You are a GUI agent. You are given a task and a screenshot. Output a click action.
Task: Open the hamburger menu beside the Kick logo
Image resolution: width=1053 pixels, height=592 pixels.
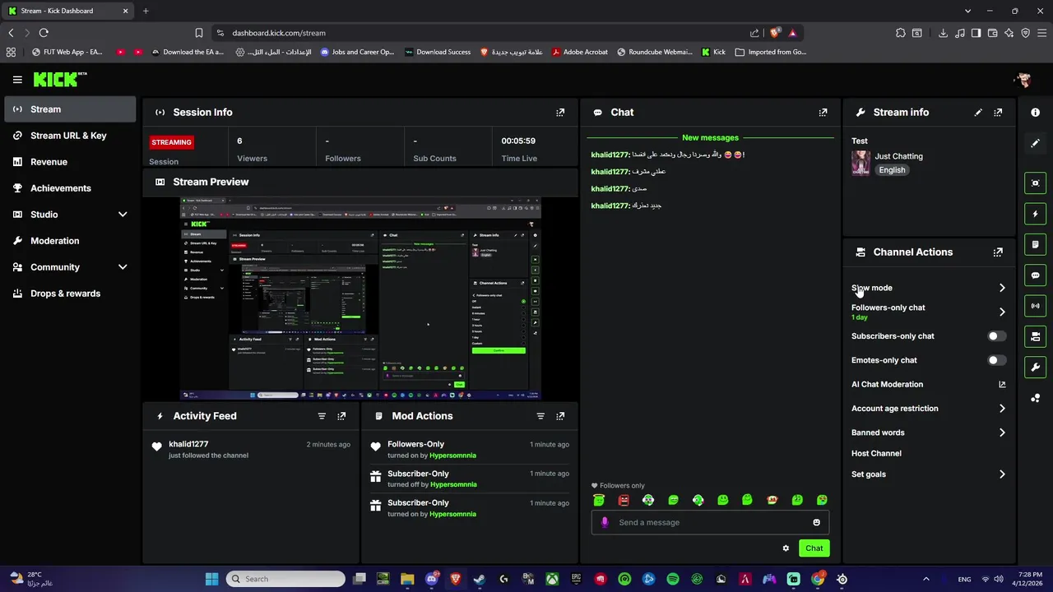[x=17, y=80]
